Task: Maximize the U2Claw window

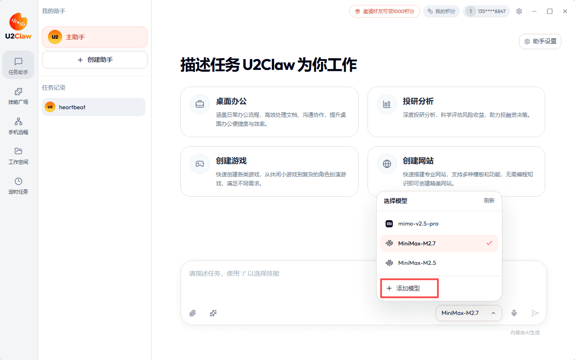Action: point(550,11)
